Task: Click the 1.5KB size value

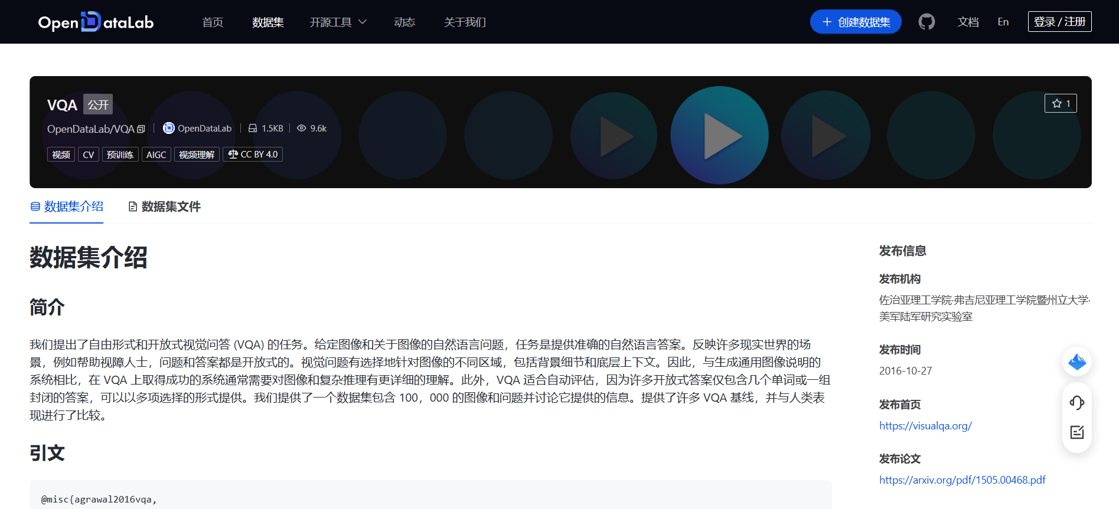Action: click(272, 129)
